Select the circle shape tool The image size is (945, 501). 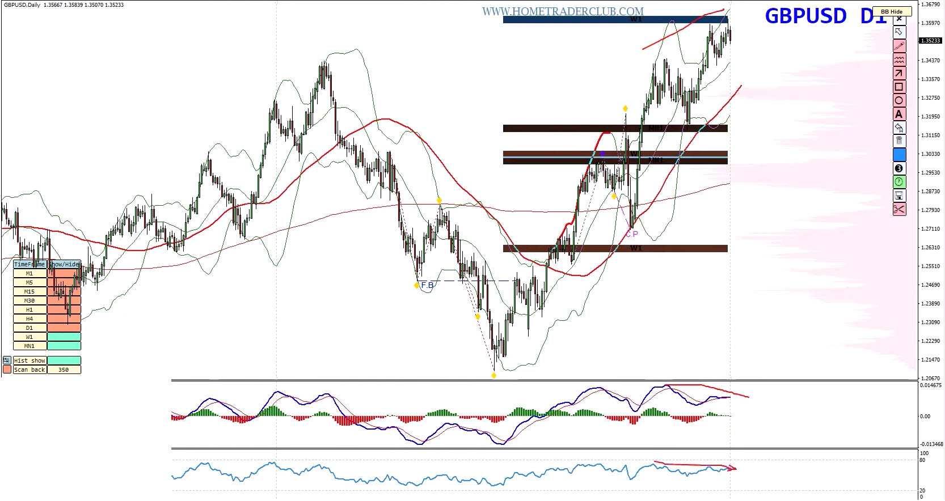[899, 100]
